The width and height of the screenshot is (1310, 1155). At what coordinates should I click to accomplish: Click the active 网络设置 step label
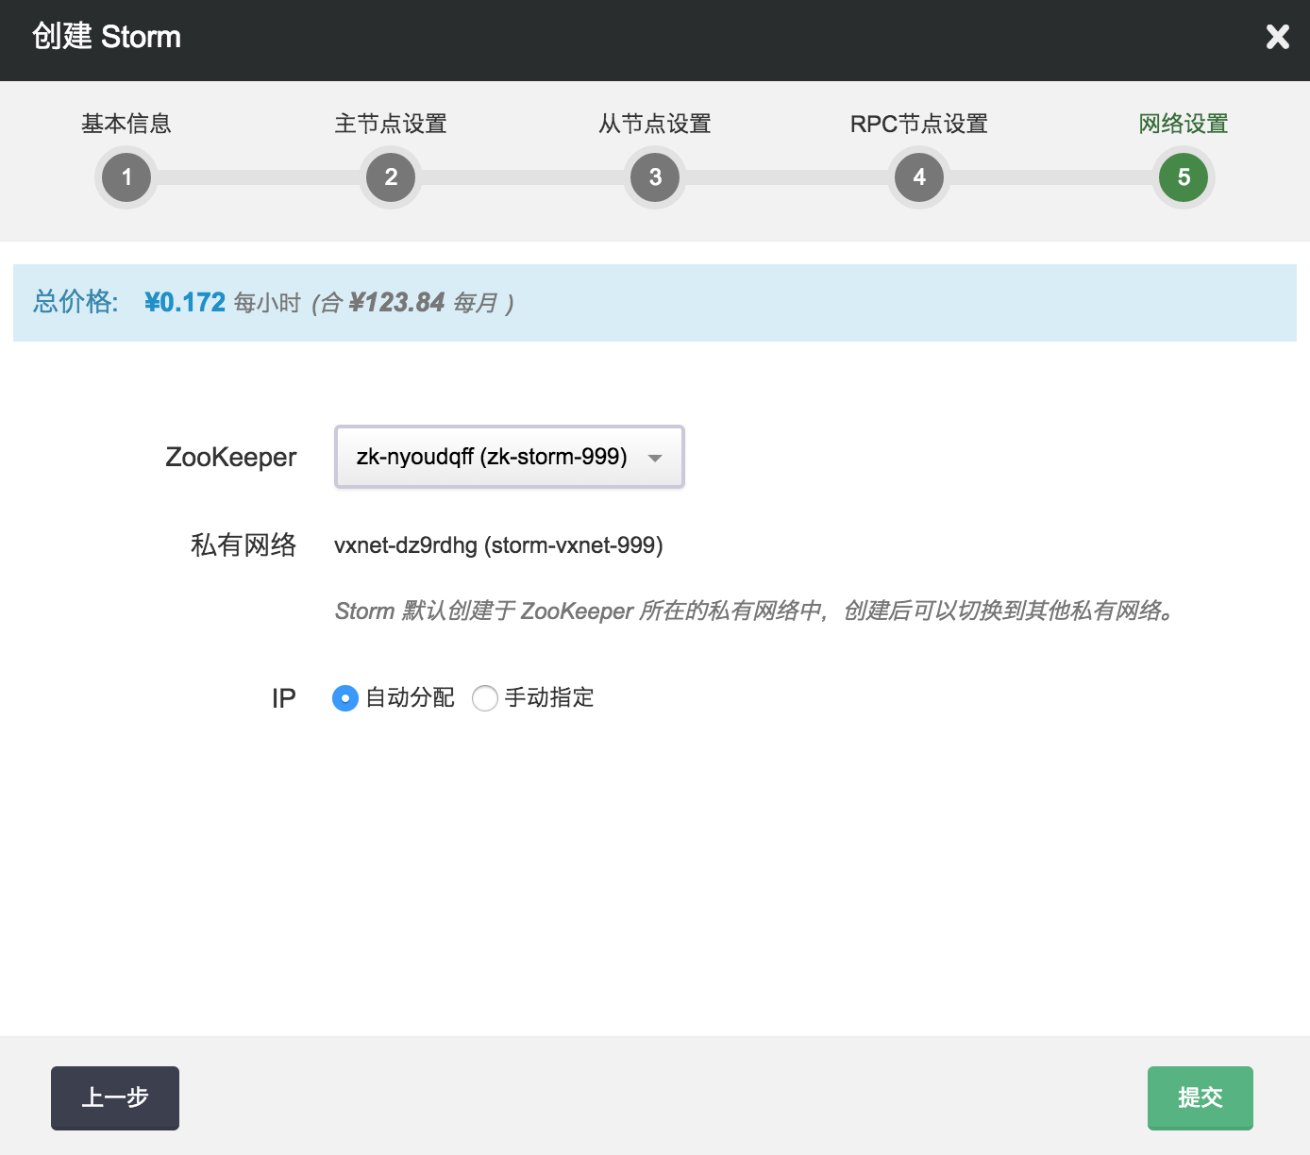(1184, 124)
